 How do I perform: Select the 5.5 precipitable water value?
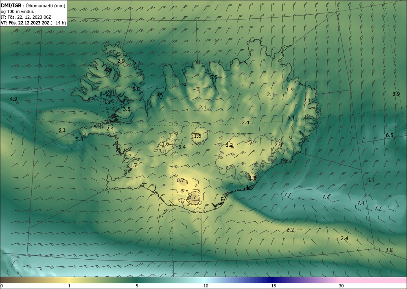214,77
